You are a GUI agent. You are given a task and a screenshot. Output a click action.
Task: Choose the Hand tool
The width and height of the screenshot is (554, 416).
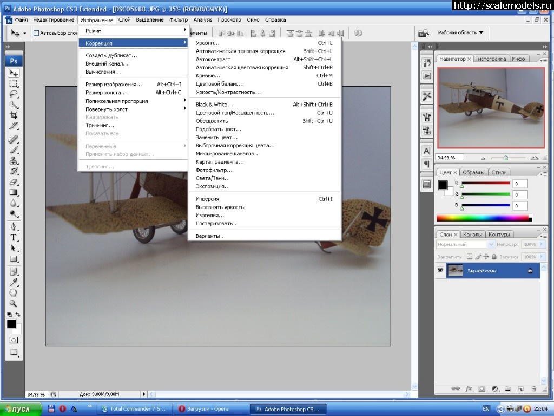point(14,293)
